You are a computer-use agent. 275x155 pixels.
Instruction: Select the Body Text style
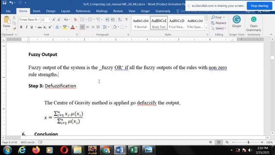pos(159,23)
